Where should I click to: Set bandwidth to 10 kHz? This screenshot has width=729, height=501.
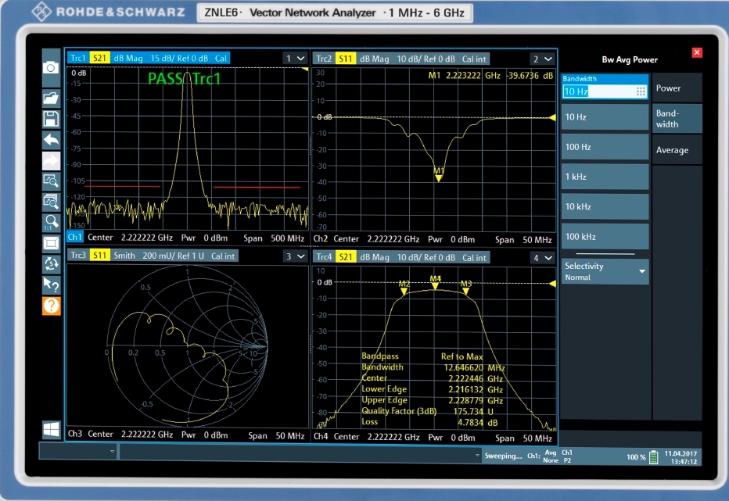pyautogui.click(x=605, y=207)
